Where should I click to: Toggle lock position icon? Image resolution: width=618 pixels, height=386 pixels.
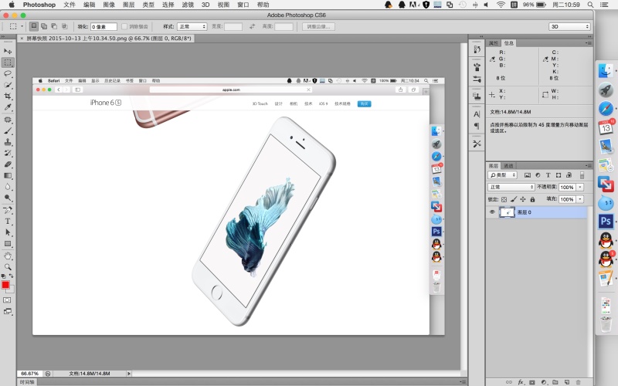(x=523, y=199)
